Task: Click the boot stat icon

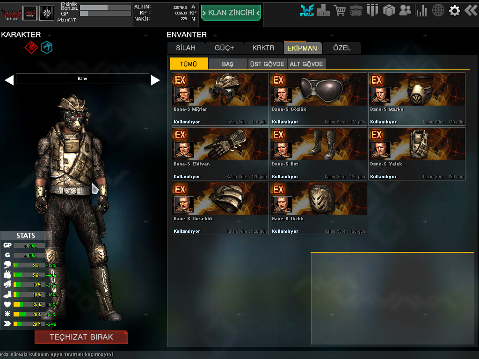Action: coord(7,294)
